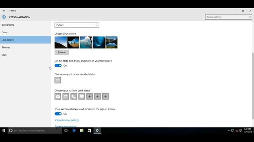Open the Action Center notifications icon
The width and height of the screenshot is (254, 142).
240,131
